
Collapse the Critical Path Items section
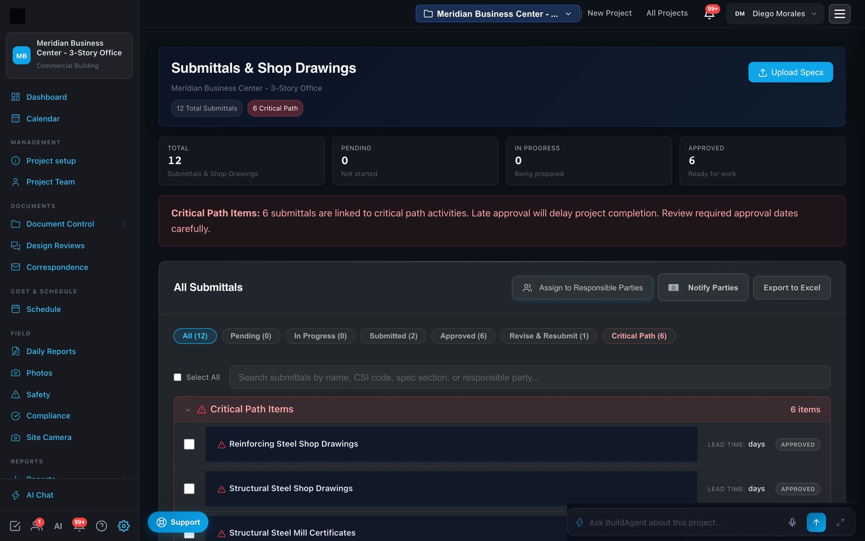coord(188,409)
